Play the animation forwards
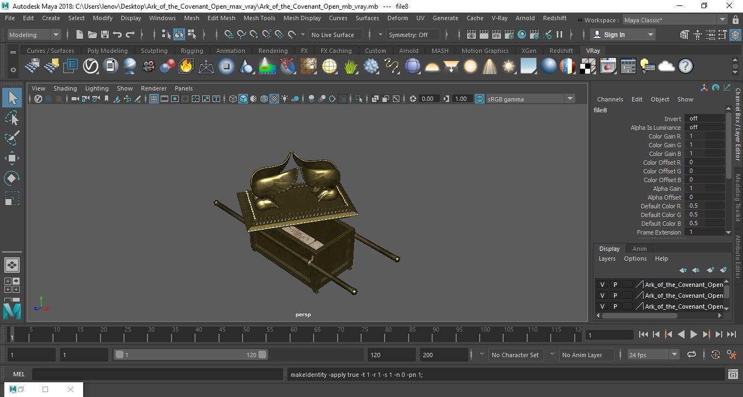This screenshot has width=743, height=397. pos(693,334)
